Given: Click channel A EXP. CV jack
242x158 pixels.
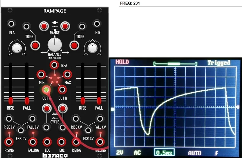Looking at the screenshot, I should coord(21,130).
